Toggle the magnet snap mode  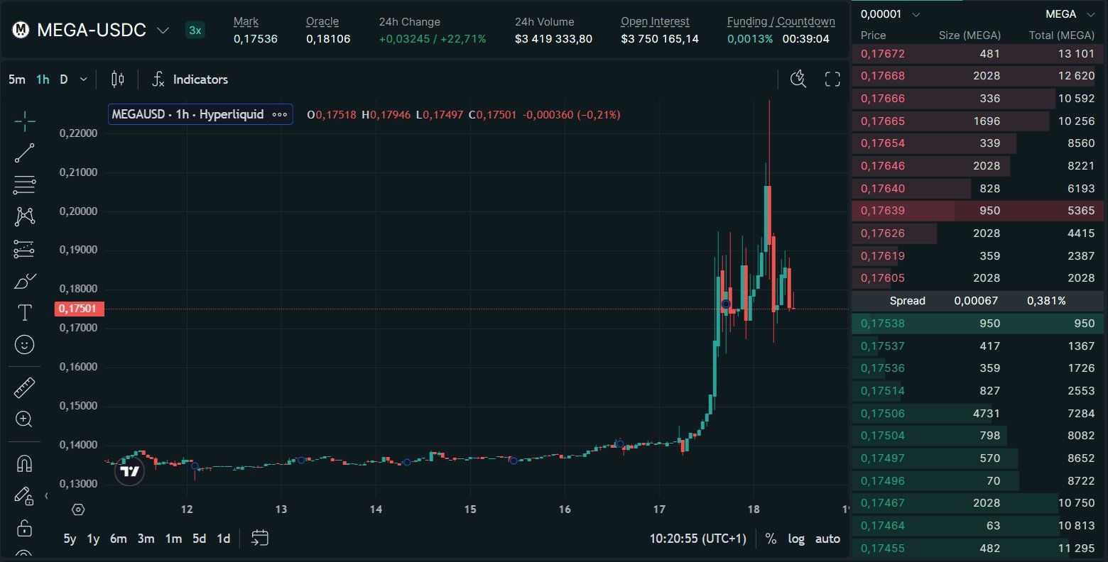click(x=25, y=463)
